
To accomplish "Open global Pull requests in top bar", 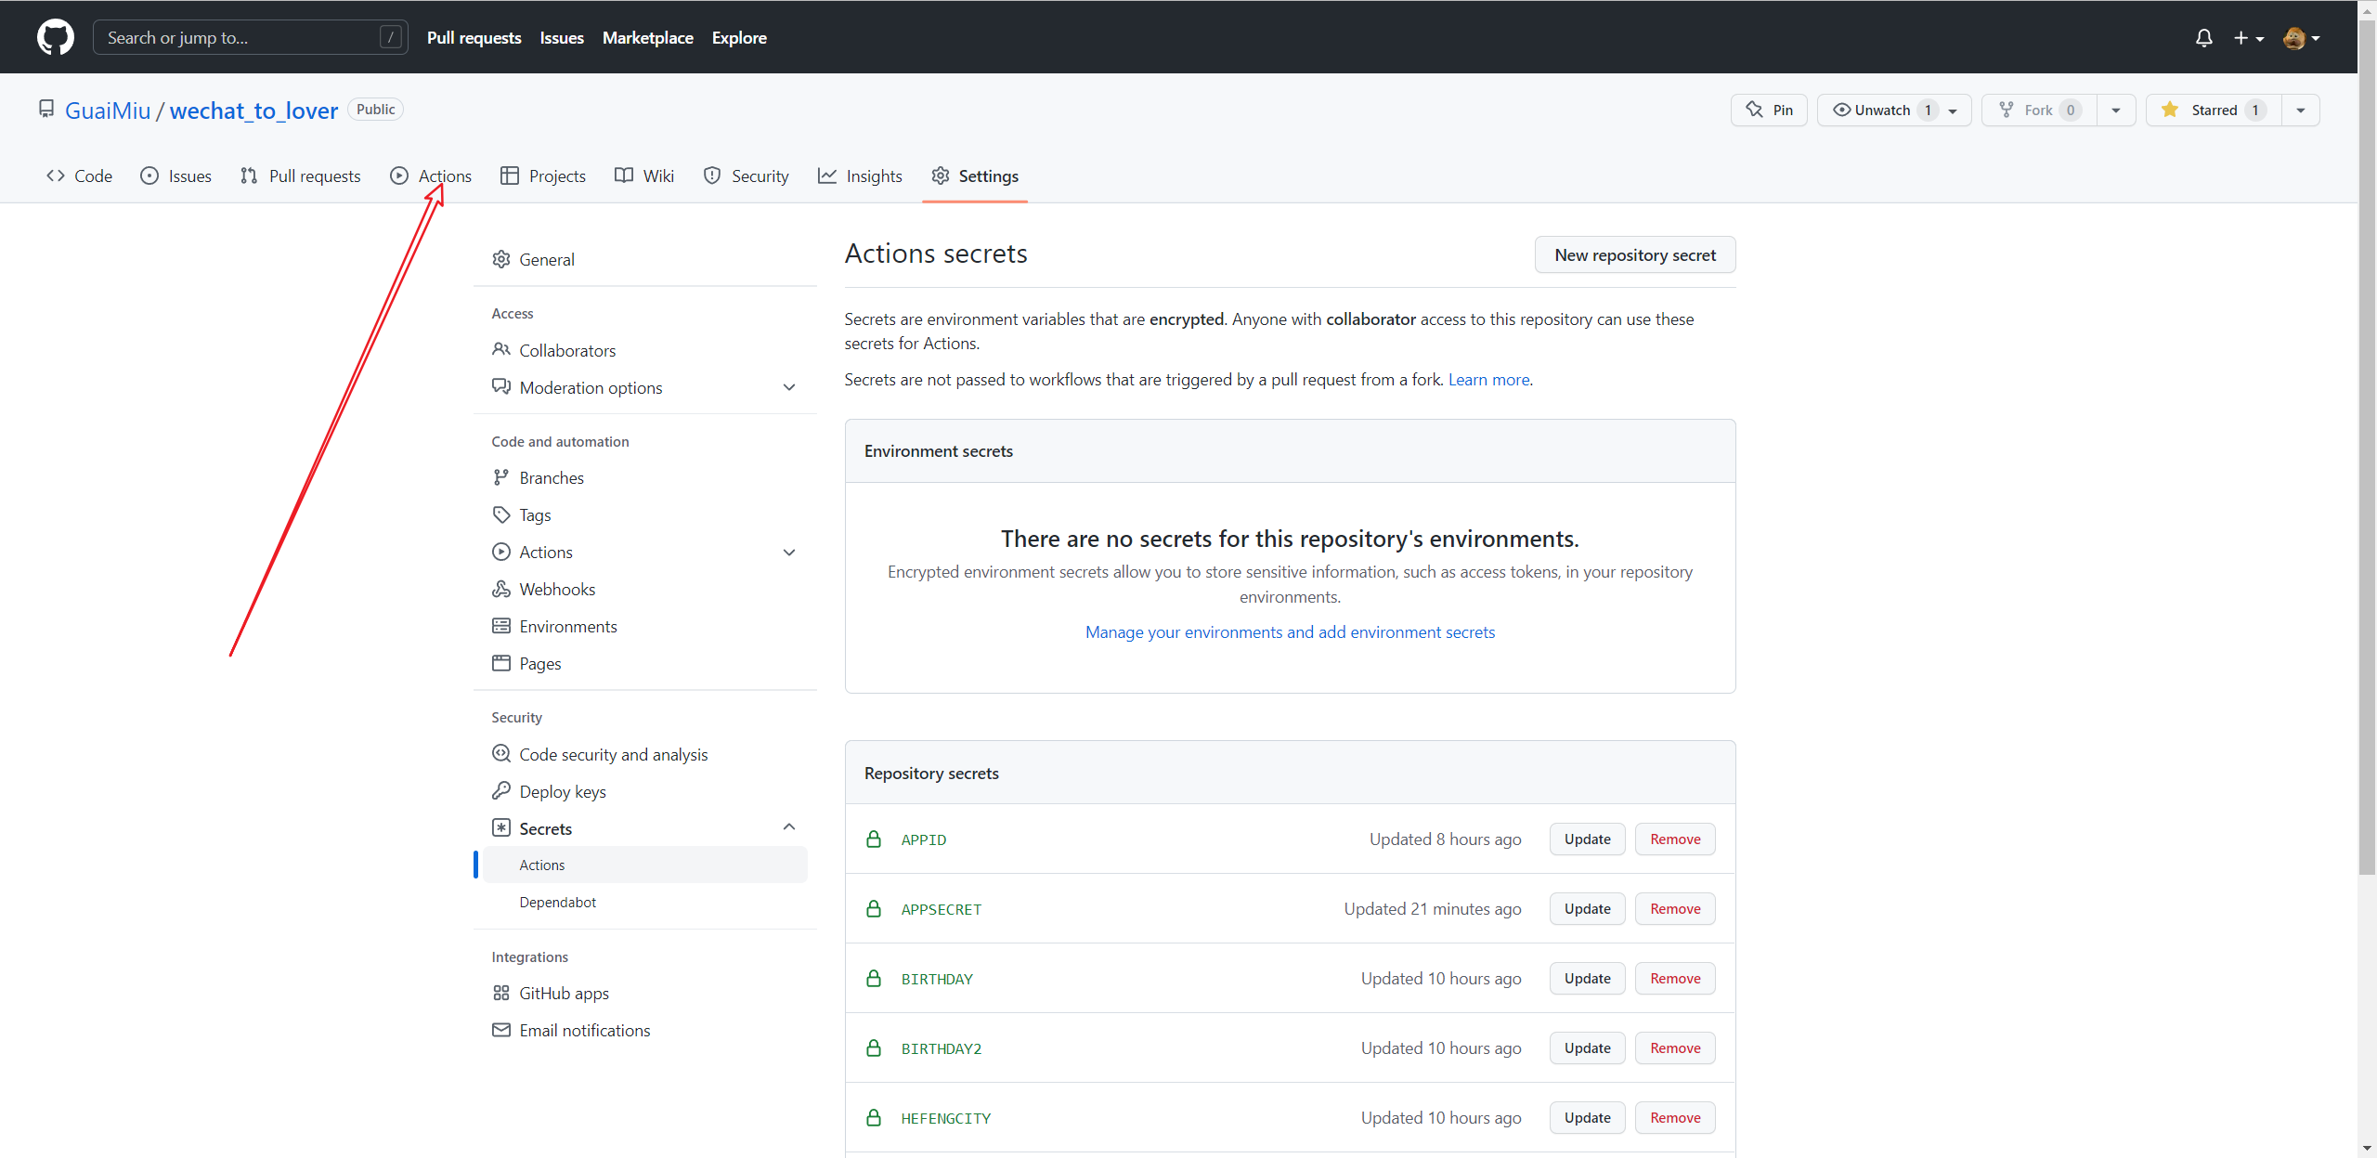I will [x=474, y=37].
